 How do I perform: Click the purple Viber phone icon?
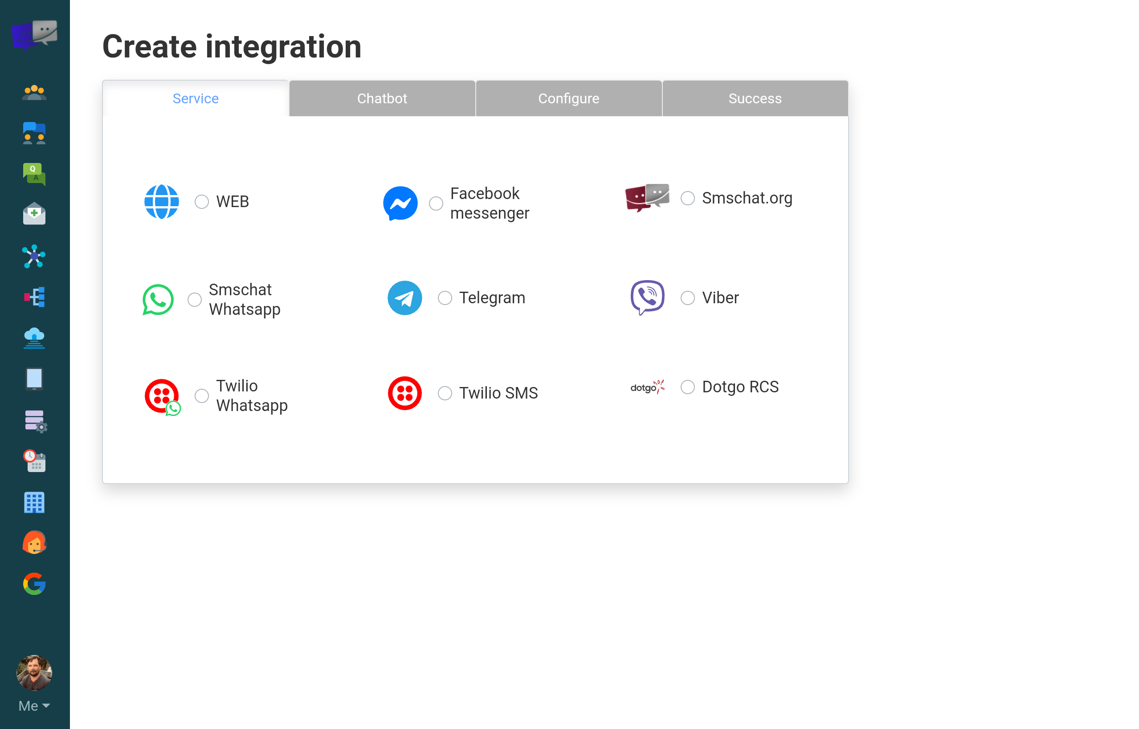coord(647,298)
